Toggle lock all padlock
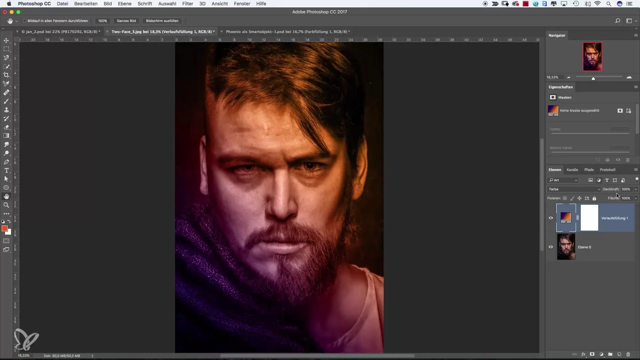This screenshot has width=640, height=360. pos(594,198)
